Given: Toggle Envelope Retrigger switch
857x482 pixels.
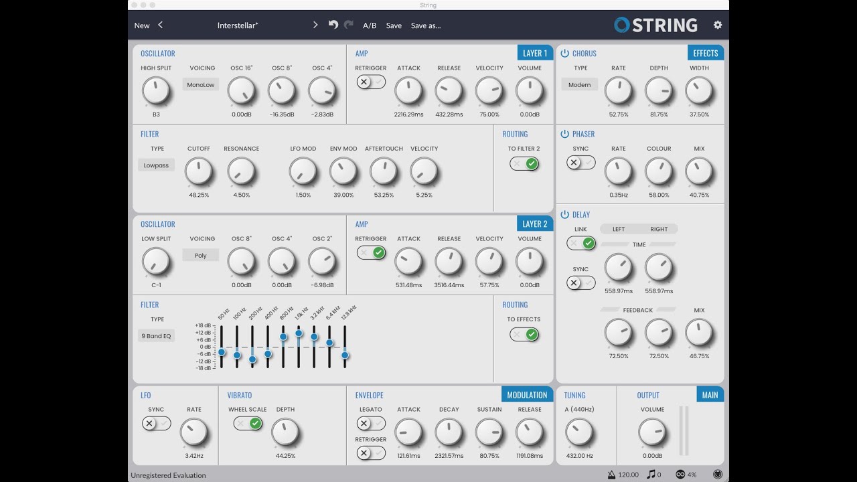Looking at the screenshot, I should pyautogui.click(x=371, y=453).
